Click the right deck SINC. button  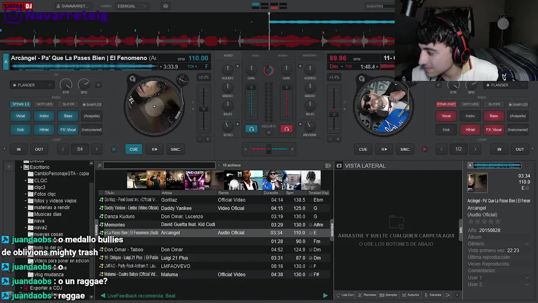tap(405, 149)
